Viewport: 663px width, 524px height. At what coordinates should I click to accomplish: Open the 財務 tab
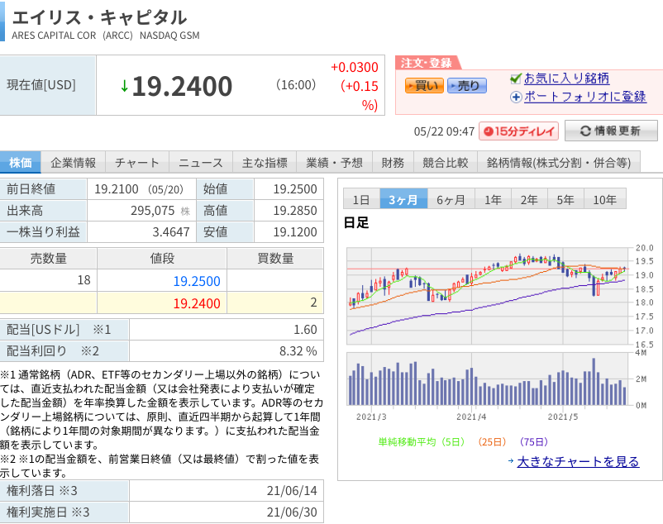coord(393,162)
